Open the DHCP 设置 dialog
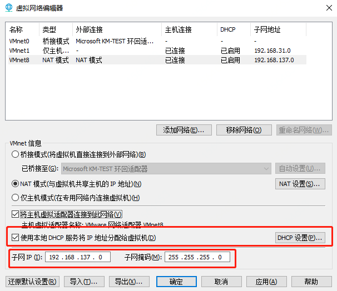Screen dimensions: 337x291 300,238
